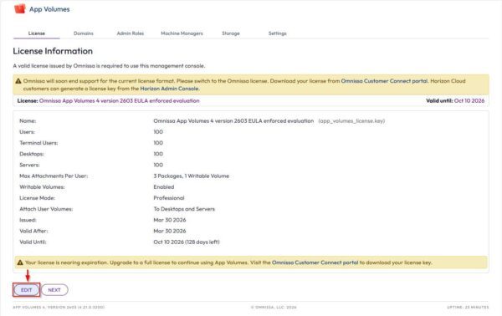Click the warning icon in license format banner
The width and height of the screenshot is (502, 316).
click(18, 81)
